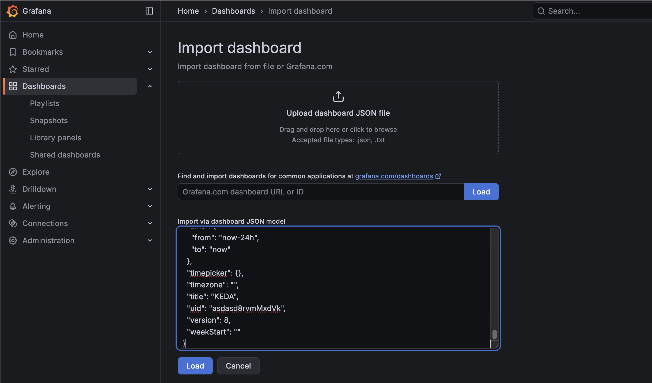This screenshot has width=652, height=383.
Task: Open Bookmarks in the sidebar menu
Action: click(x=43, y=52)
